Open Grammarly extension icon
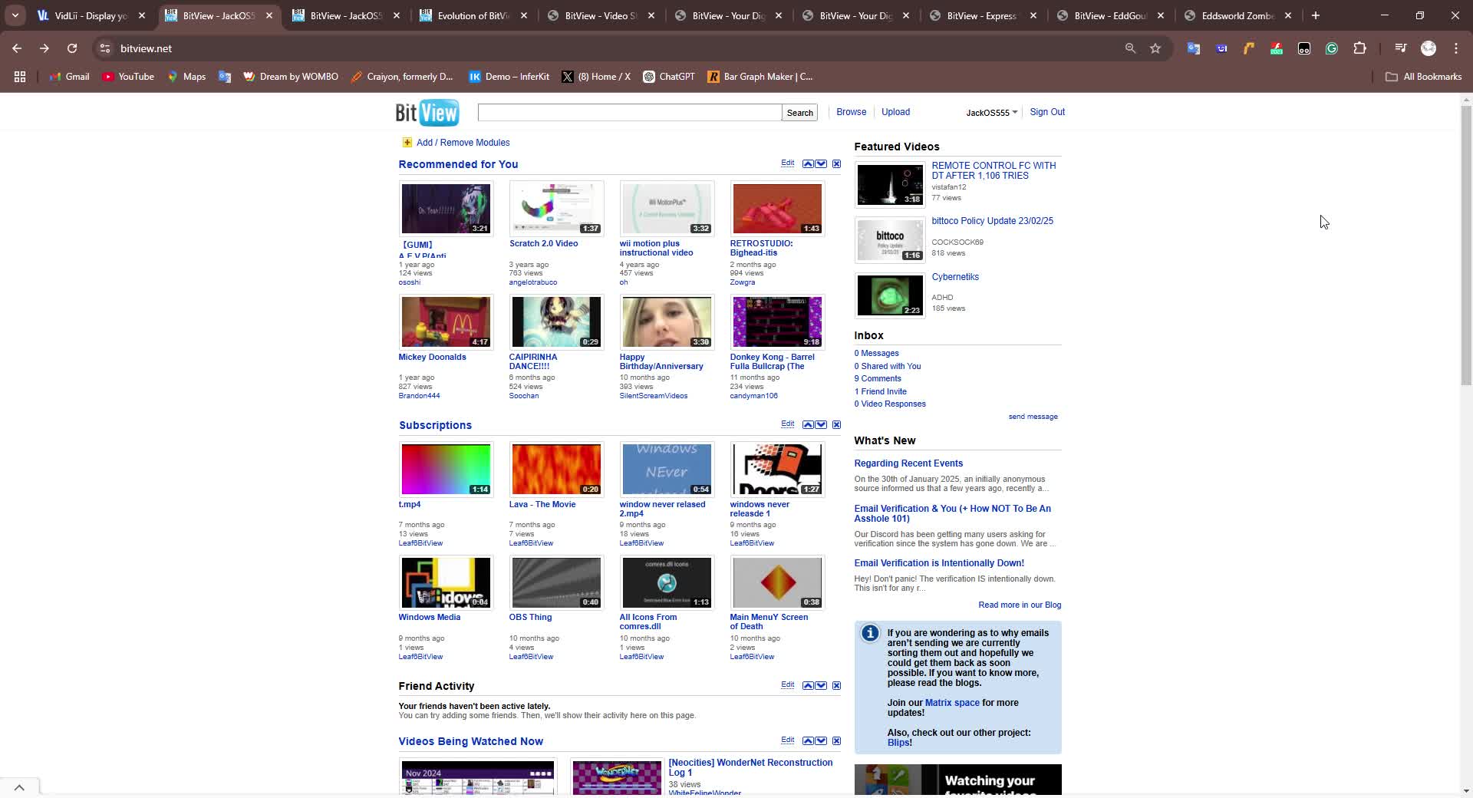 pyautogui.click(x=1332, y=48)
